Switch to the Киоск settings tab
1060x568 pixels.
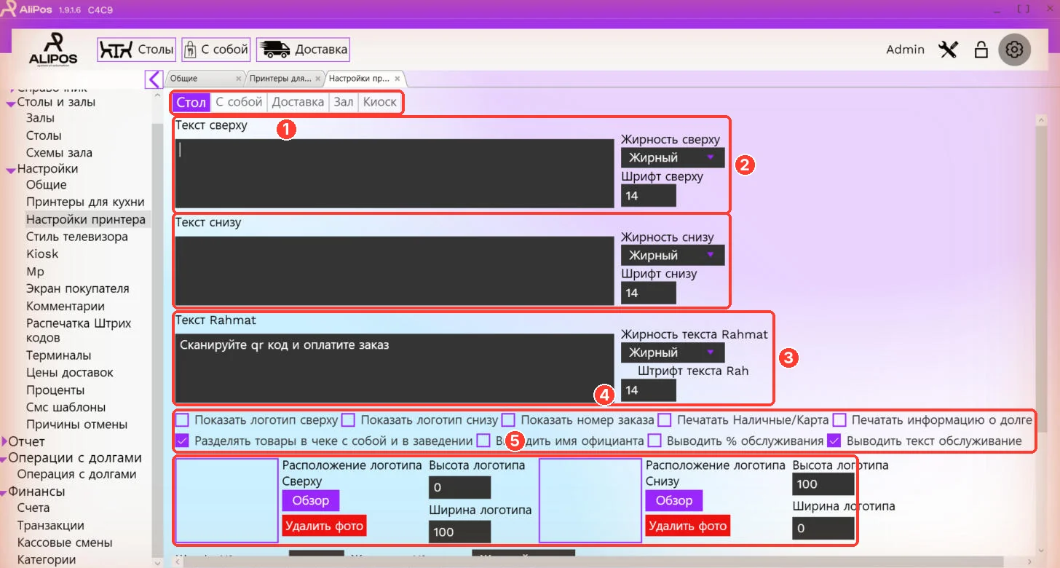[x=380, y=102]
